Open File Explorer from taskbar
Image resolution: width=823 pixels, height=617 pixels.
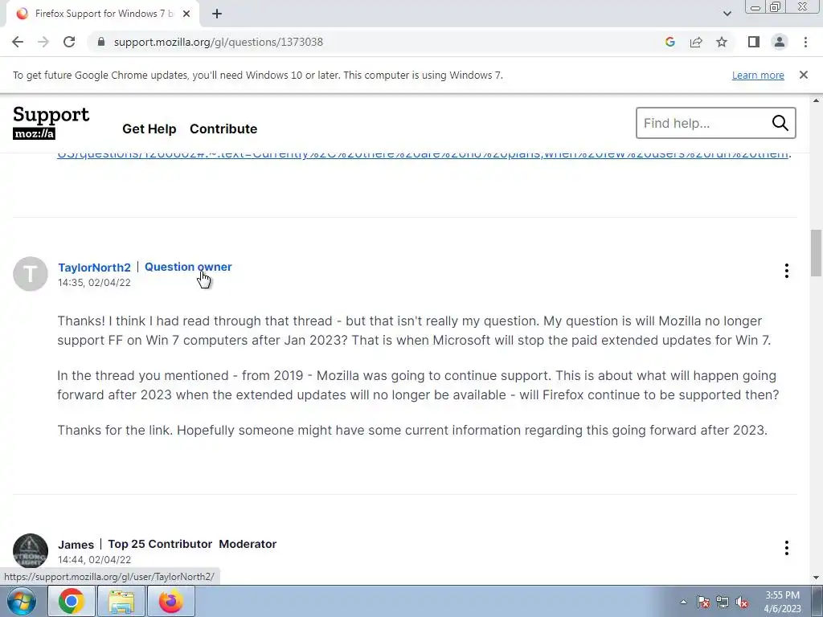tap(121, 601)
